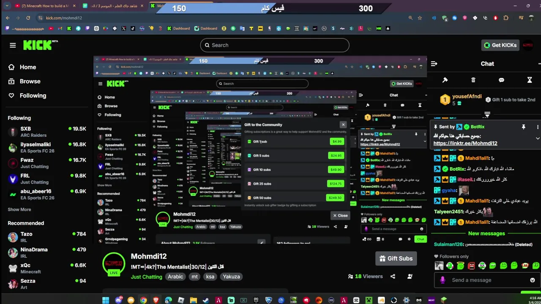Open File Explorer from the taskbar
This screenshot has height=304, width=541.
pyautogui.click(x=194, y=300)
